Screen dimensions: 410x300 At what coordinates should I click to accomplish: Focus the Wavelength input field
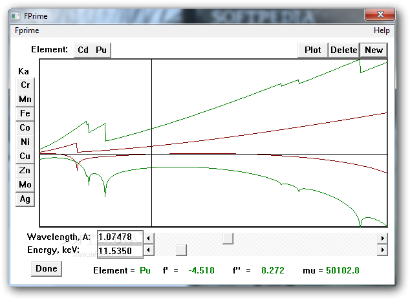click(120, 237)
